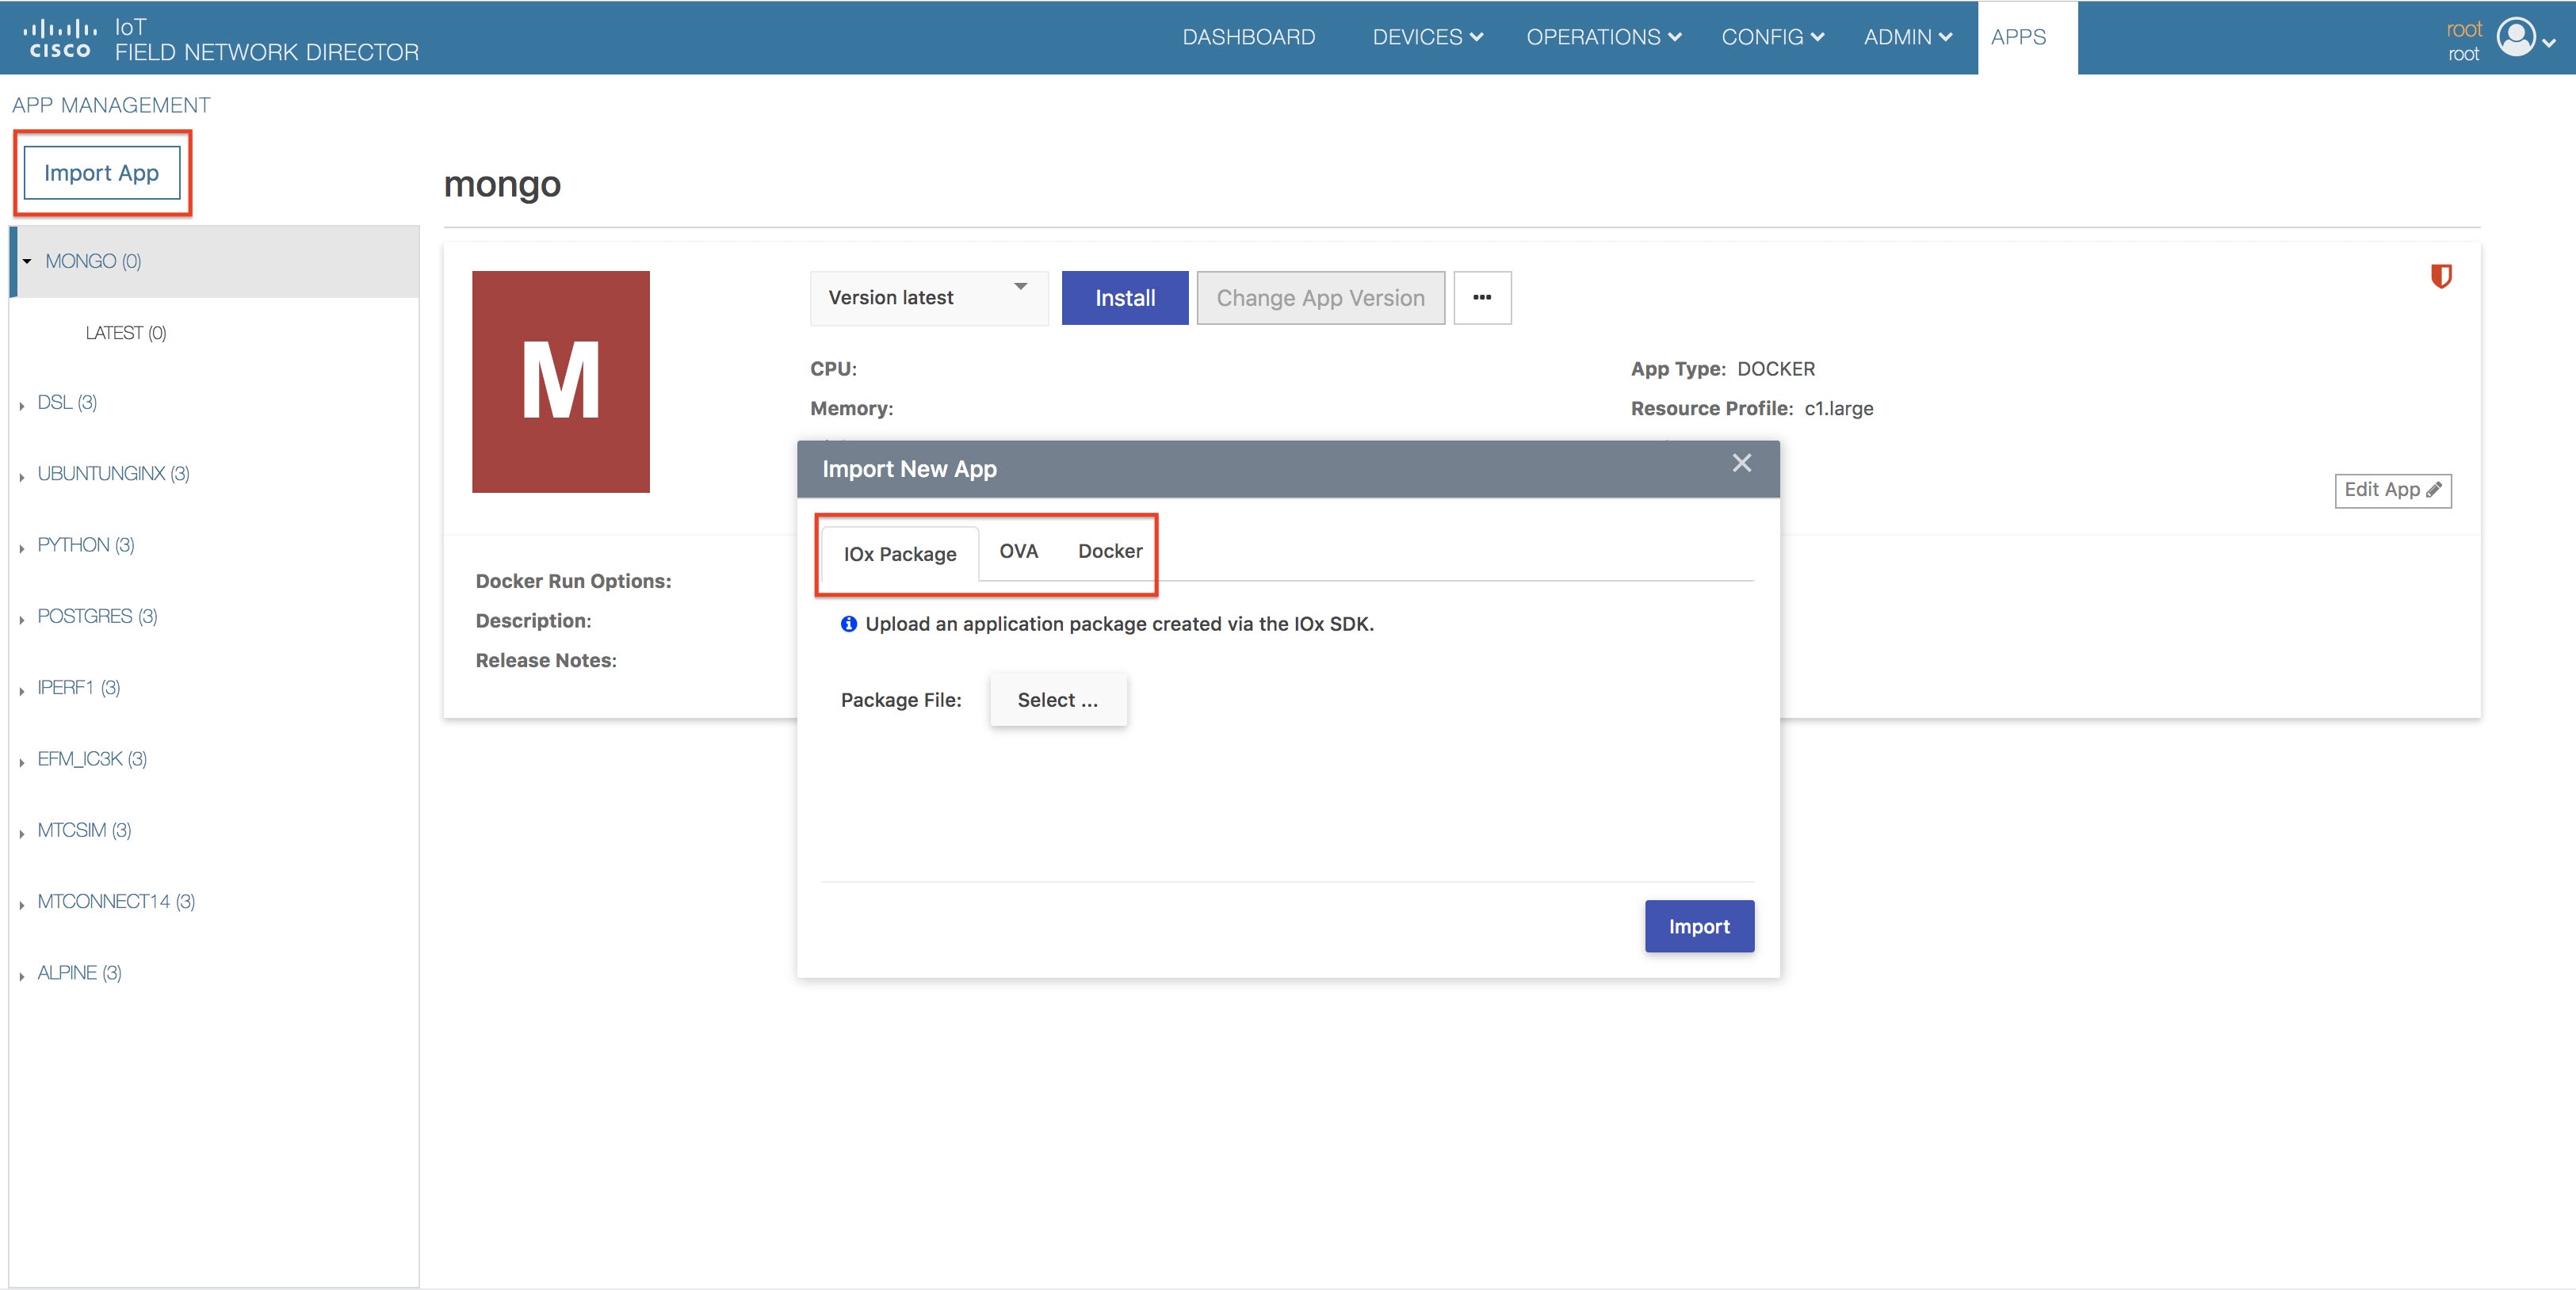The image size is (2576, 1290).
Task: Open the Version latest dropdown
Action: tap(929, 298)
